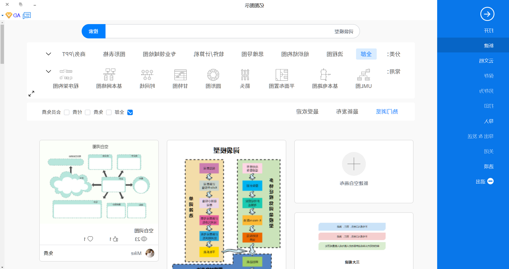Select the 专业领域绘图 category
The image size is (509, 269).
(x=159, y=54)
